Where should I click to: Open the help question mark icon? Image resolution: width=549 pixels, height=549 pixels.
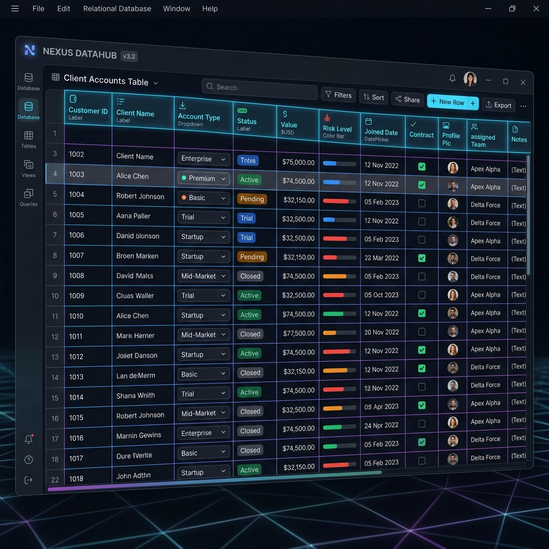(x=29, y=459)
